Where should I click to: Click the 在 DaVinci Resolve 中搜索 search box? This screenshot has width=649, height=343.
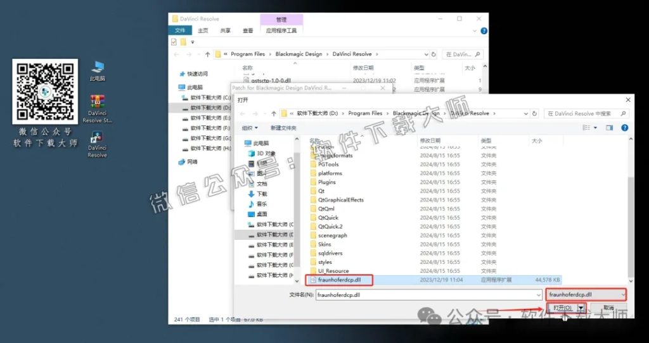586,113
